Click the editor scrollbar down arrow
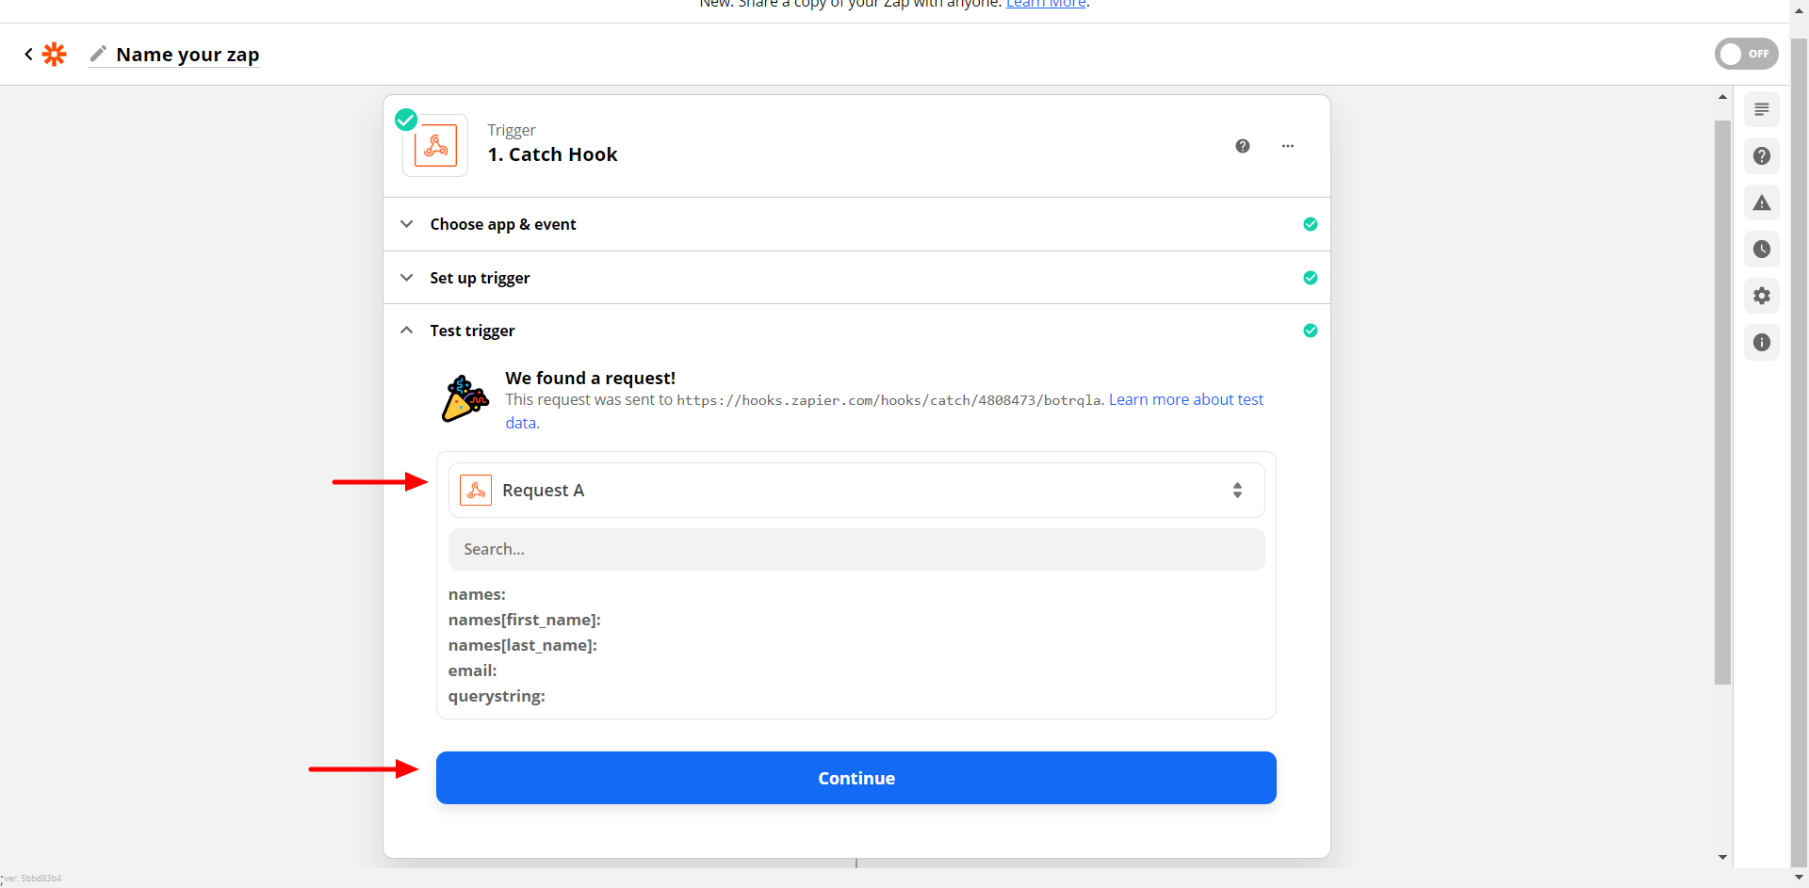This screenshot has width=1809, height=888. [x=1723, y=857]
